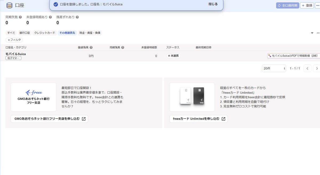The width and height of the screenshot is (320, 175).
Task: Select the すべて filter tab
Action: point(11,33)
